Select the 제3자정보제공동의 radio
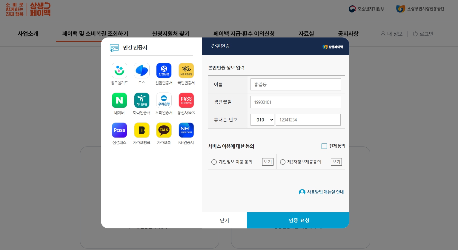 tap(283, 162)
